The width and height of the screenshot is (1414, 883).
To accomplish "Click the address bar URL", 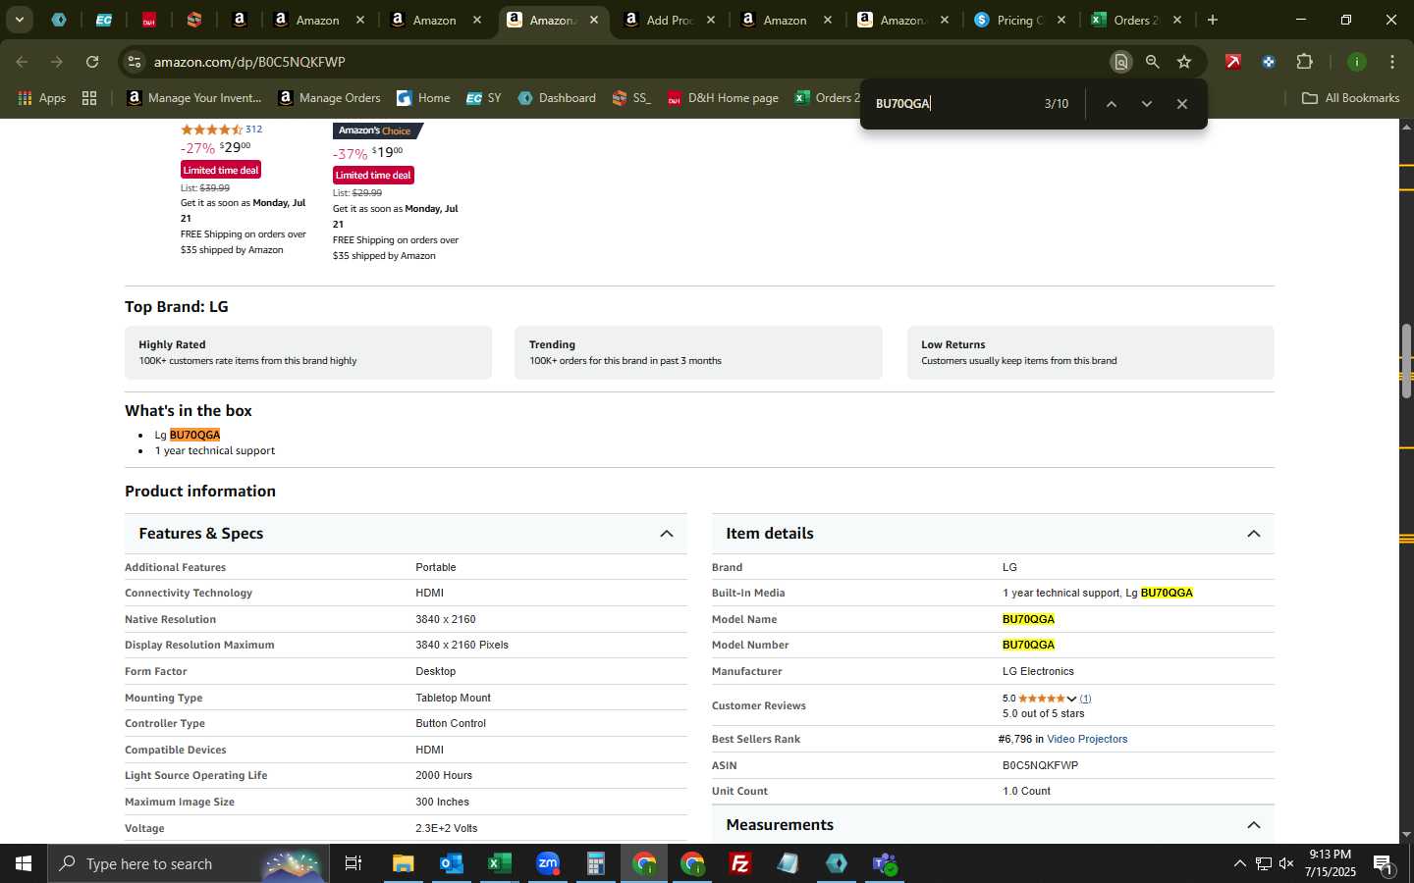I will tap(249, 62).
